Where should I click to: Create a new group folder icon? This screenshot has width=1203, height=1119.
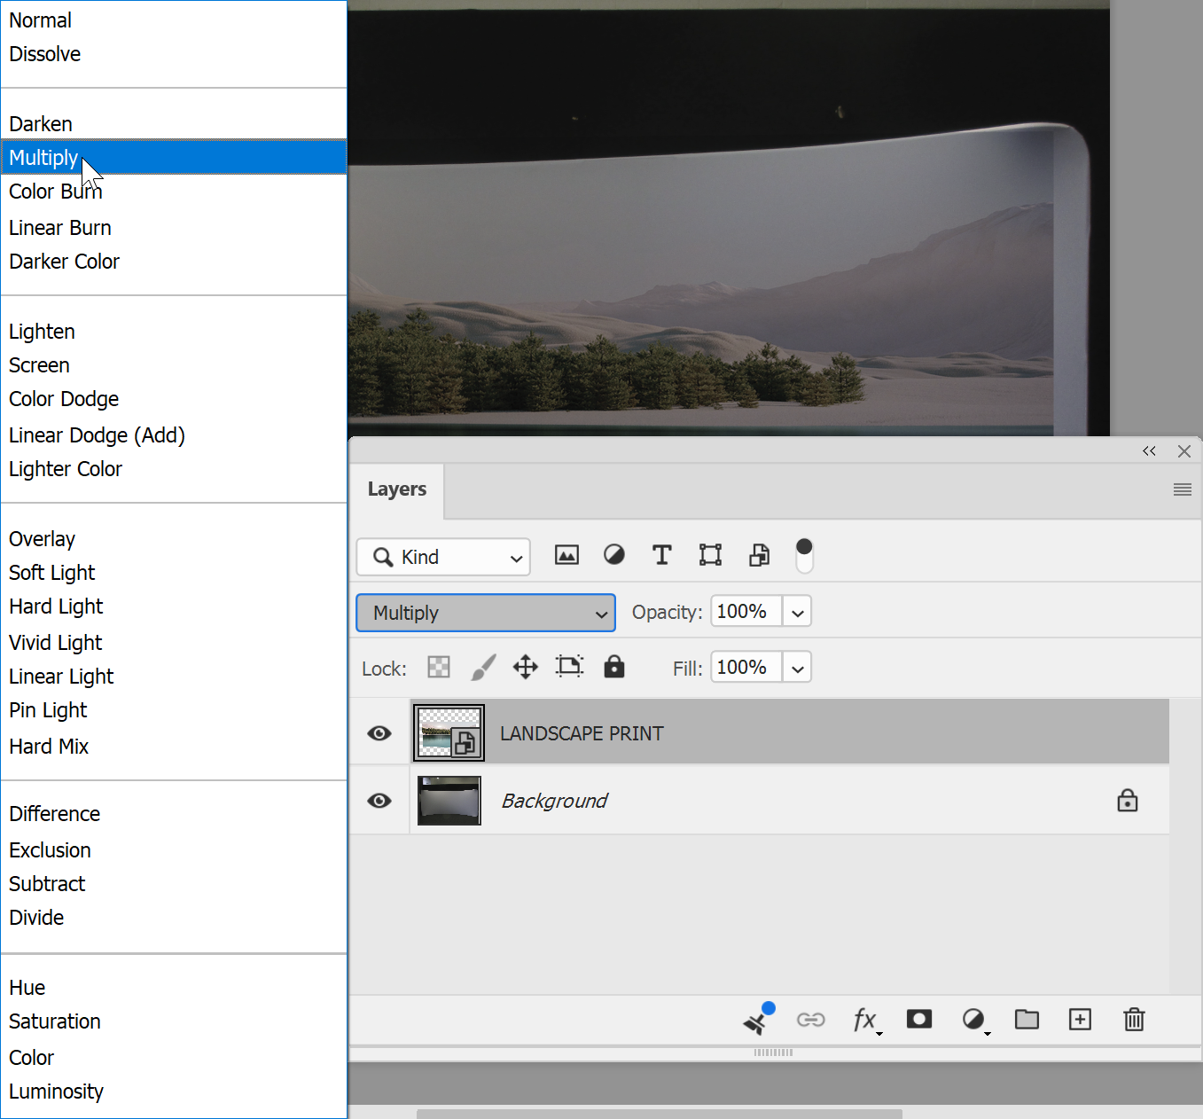pyautogui.click(x=1027, y=1019)
